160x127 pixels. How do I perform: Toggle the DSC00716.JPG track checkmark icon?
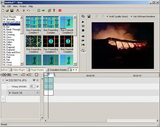(x=34, y=80)
